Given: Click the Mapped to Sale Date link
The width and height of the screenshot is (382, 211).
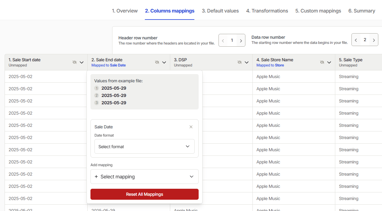Looking at the screenshot, I should (108, 65).
